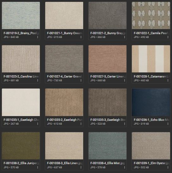
Task: Select the Ellis Juniper olive thumbnail
Action: click(21, 146)
